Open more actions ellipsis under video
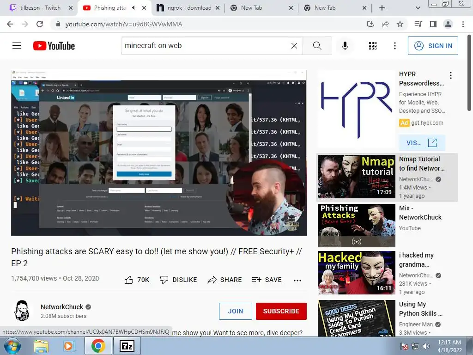473x355 pixels. point(297,280)
